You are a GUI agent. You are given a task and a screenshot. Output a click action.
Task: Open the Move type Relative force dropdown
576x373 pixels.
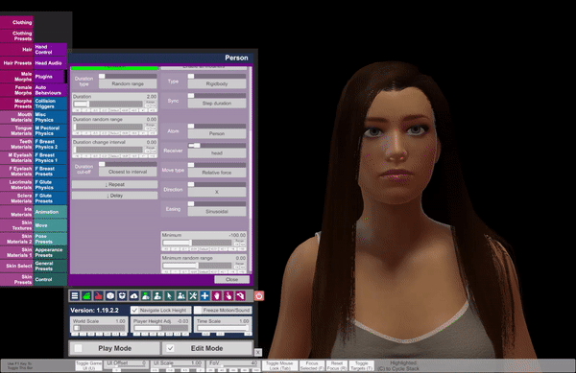click(x=217, y=173)
